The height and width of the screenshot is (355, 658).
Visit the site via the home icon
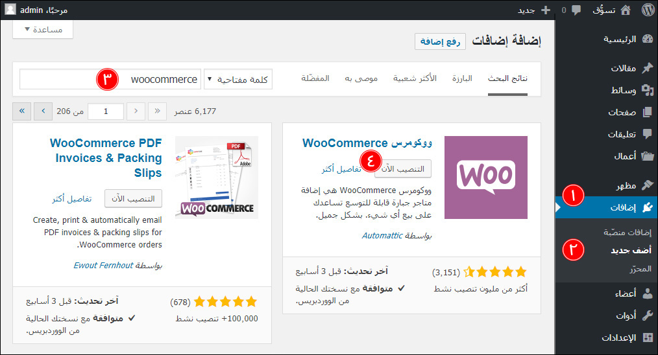coord(626,10)
